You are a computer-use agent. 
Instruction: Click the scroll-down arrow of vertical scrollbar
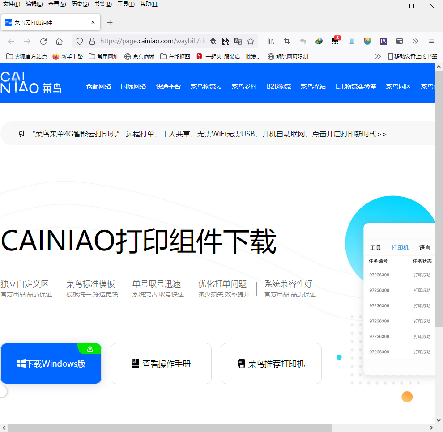(439, 420)
